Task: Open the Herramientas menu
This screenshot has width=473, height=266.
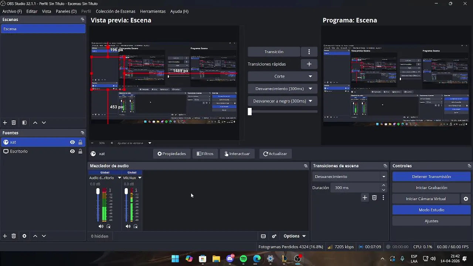Action: click(153, 11)
